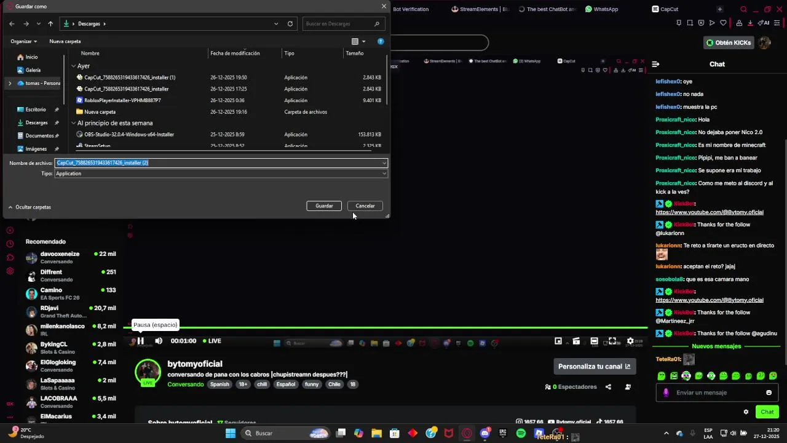Click volume icon in Kick player
The height and width of the screenshot is (443, 787).
pyautogui.click(x=159, y=341)
